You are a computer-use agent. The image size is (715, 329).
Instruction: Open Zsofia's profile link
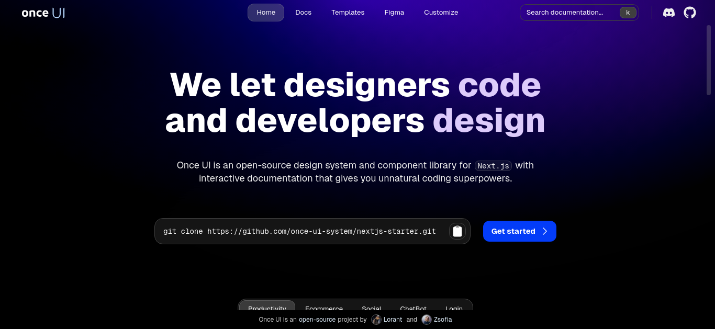pos(443,320)
